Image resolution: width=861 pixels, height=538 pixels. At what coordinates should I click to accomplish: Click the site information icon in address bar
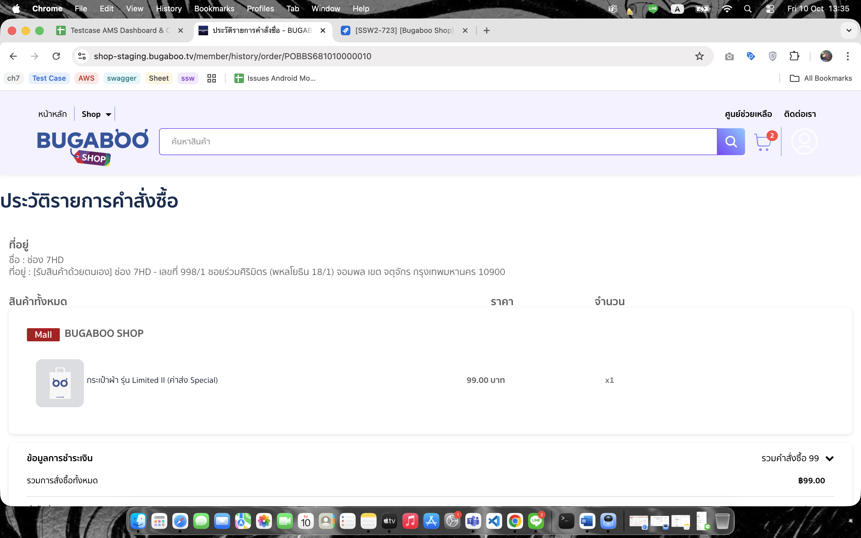[x=82, y=56]
